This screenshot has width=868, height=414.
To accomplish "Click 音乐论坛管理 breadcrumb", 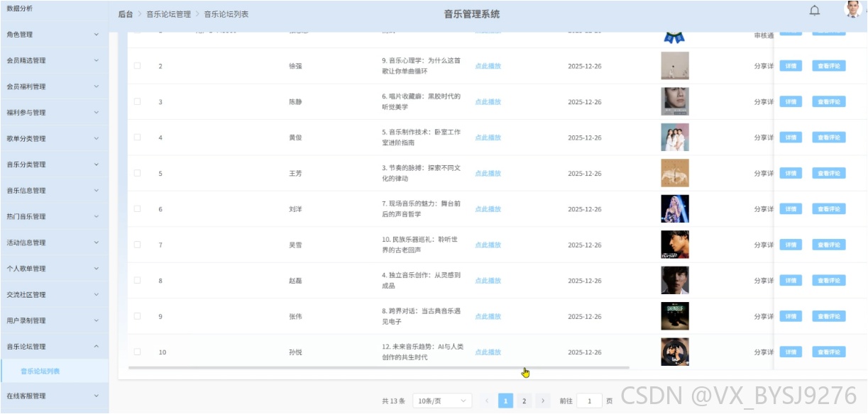I will [x=168, y=14].
